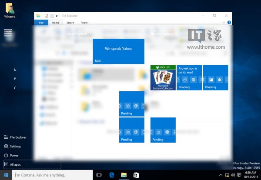
Task: Launch Microsoft Solitaire Collection tile
Action: [163, 77]
